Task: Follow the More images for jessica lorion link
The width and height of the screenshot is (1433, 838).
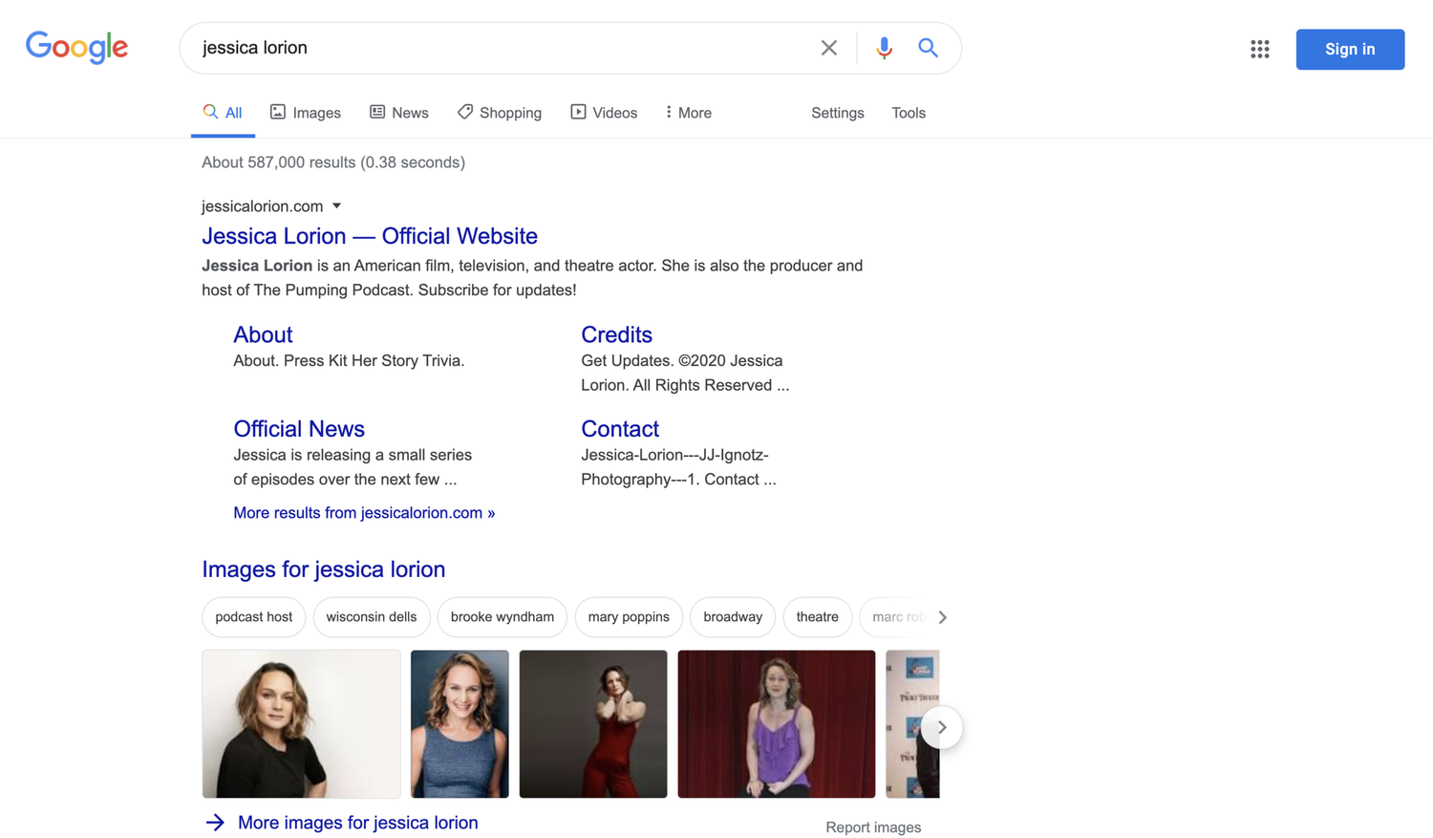Action: 357,822
